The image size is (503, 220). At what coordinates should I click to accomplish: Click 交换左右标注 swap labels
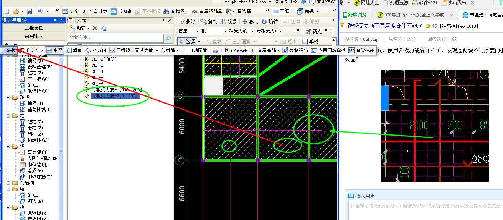230,50
